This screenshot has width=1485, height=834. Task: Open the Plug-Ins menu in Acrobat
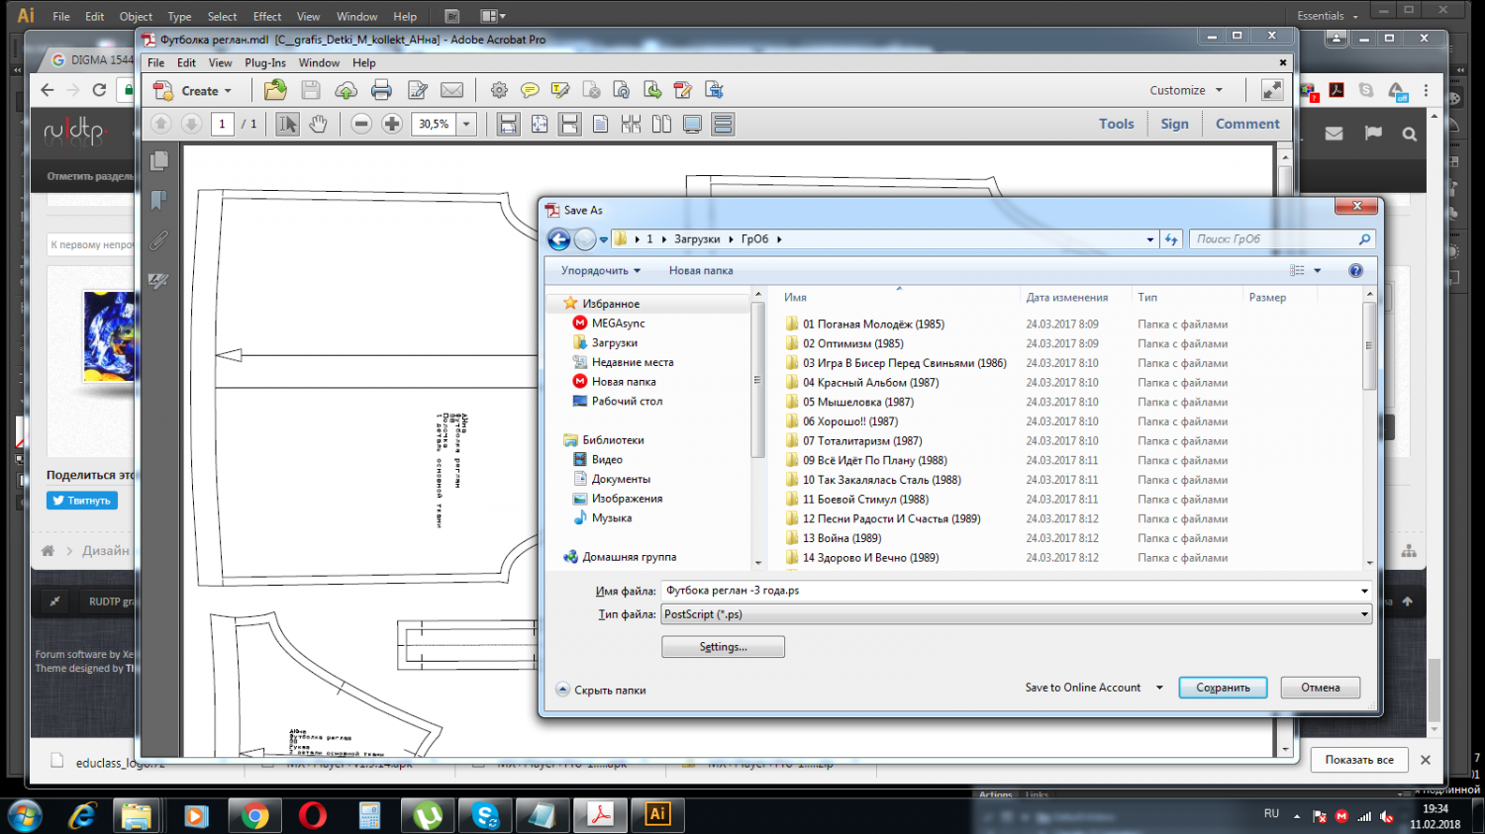pyautogui.click(x=264, y=62)
